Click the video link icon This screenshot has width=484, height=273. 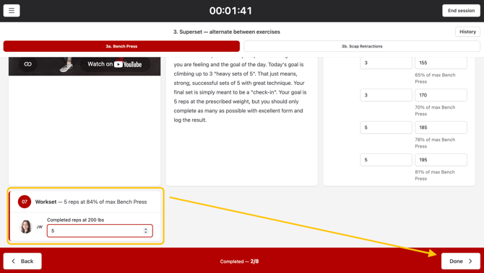tap(27, 64)
